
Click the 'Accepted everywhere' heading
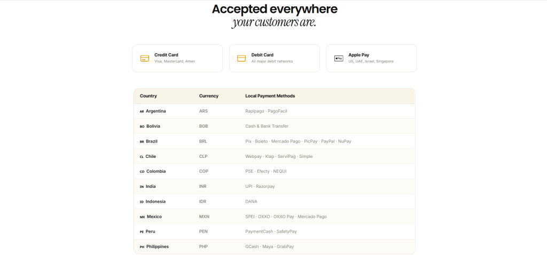pos(275,9)
